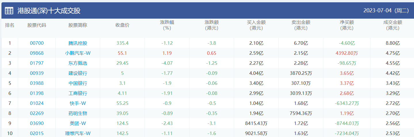Open 小鹏汽车-W stock link

point(78,53)
